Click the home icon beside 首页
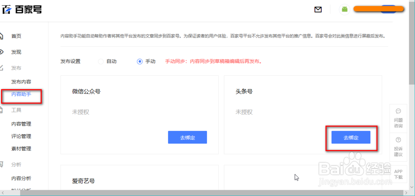The width and height of the screenshot is (415, 196). tap(1, 36)
